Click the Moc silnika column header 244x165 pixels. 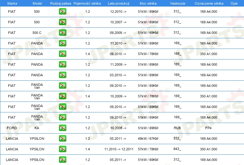[148, 3]
